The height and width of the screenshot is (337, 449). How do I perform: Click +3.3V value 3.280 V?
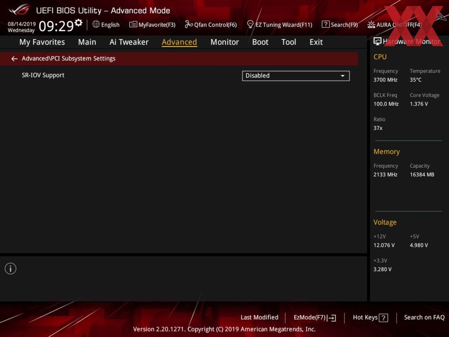click(382, 269)
